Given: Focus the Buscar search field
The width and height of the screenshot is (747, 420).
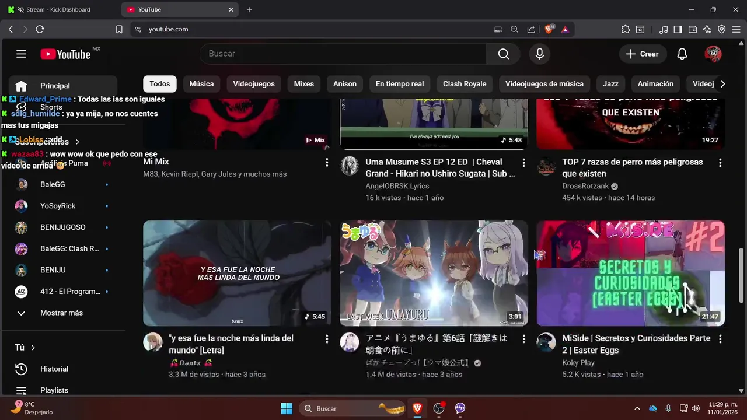Looking at the screenshot, I should pos(343,54).
